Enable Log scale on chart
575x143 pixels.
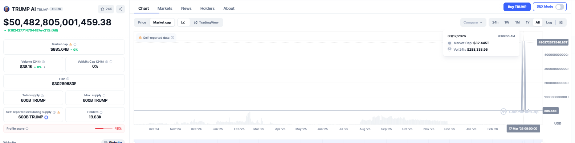549,22
